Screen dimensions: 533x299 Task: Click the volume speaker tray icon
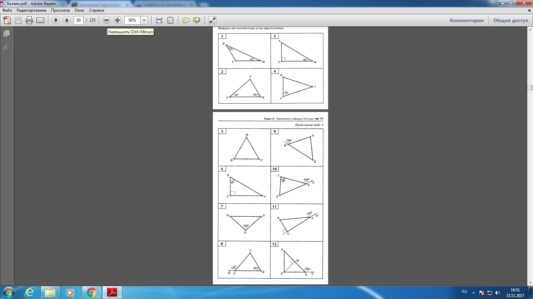(x=498, y=293)
